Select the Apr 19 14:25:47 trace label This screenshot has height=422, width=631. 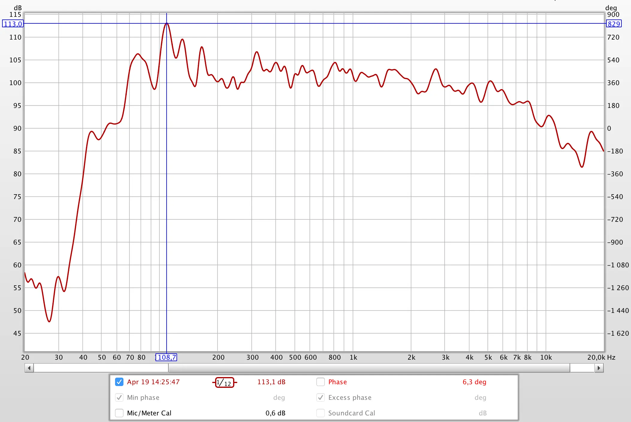click(x=153, y=382)
